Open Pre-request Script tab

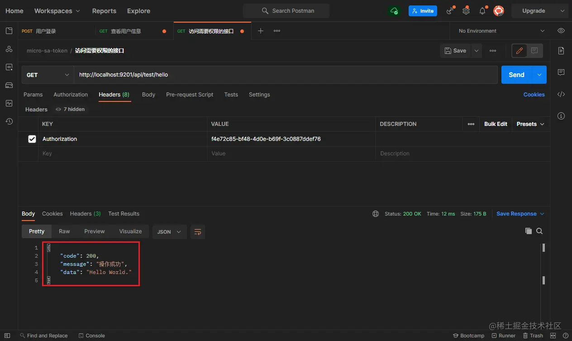click(190, 95)
